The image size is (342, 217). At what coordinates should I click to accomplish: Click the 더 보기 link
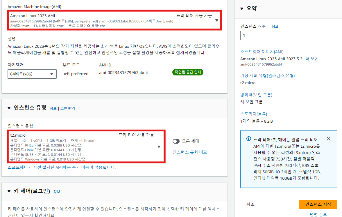(x=312, y=59)
